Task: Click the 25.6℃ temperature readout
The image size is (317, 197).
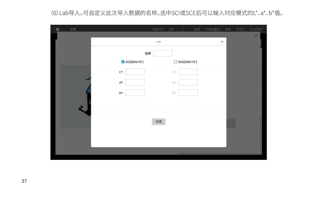Action: point(240,29)
